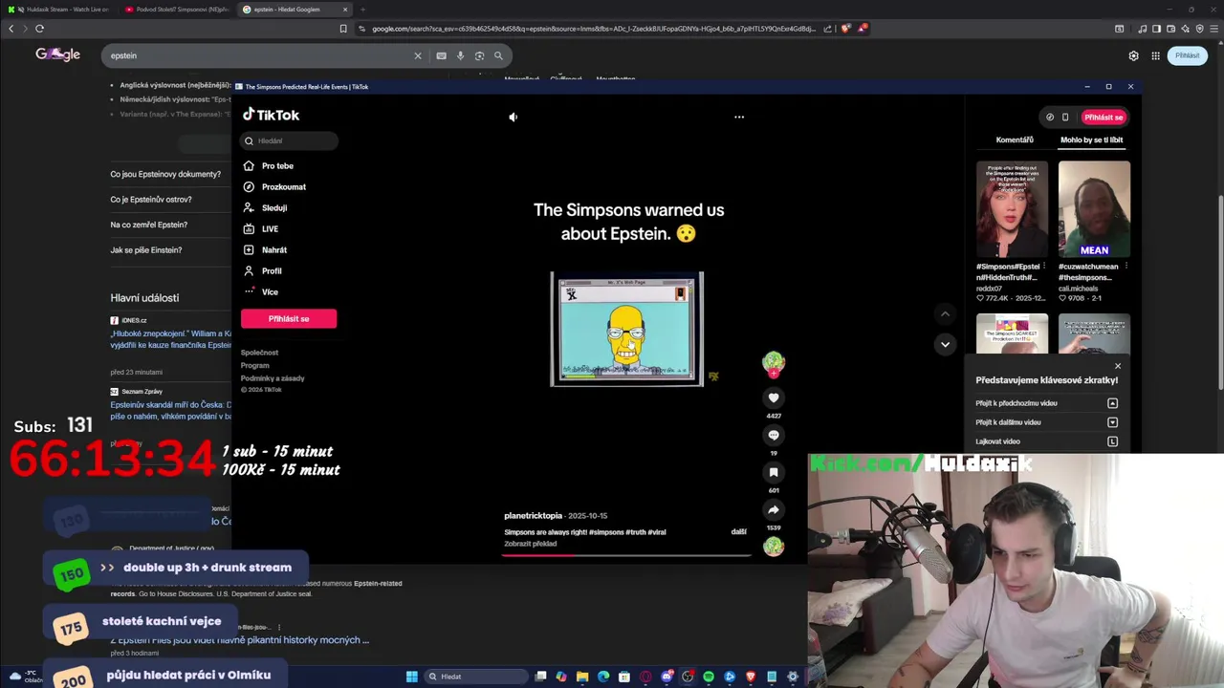
Task: Expand 'Co je Epsteinův ostrov?' question
Action: click(x=151, y=200)
